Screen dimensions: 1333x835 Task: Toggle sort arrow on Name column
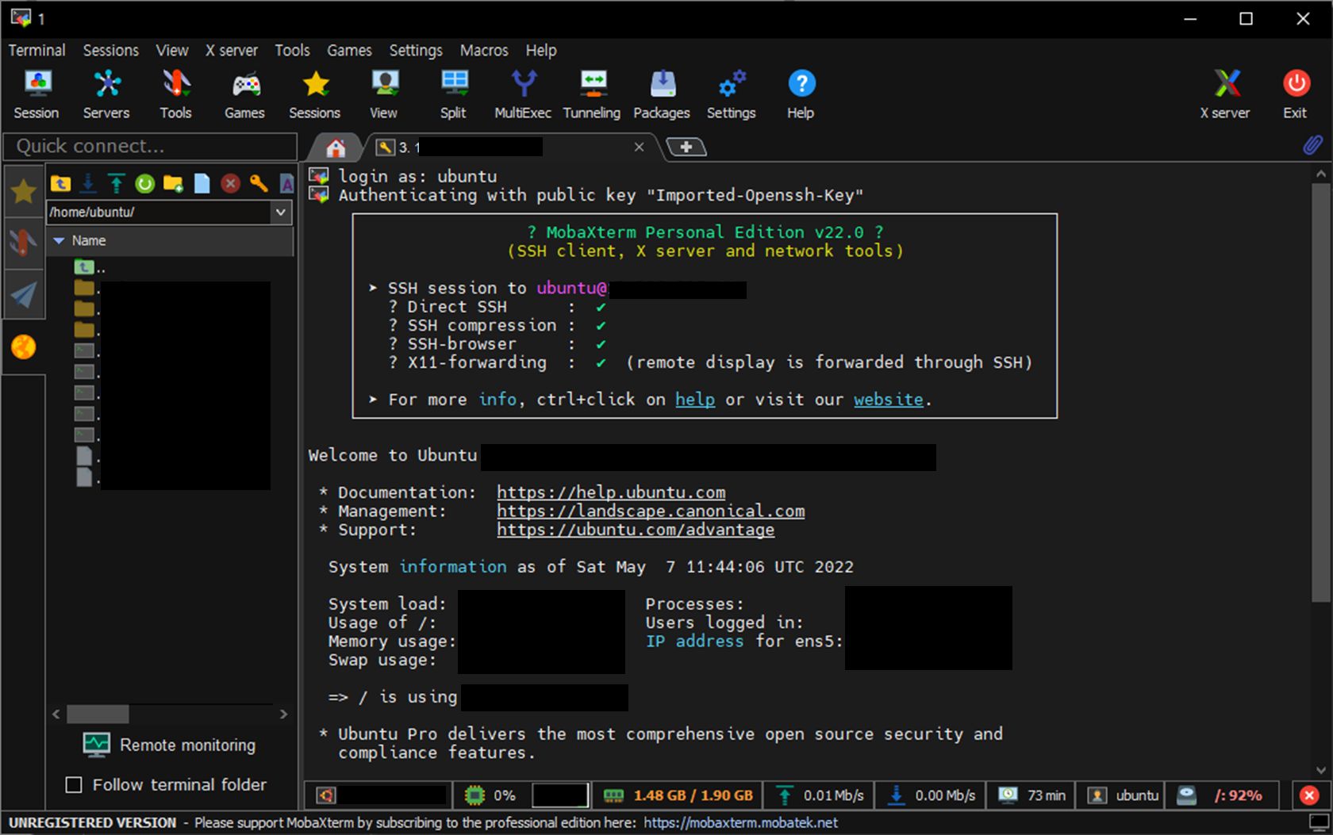click(59, 240)
